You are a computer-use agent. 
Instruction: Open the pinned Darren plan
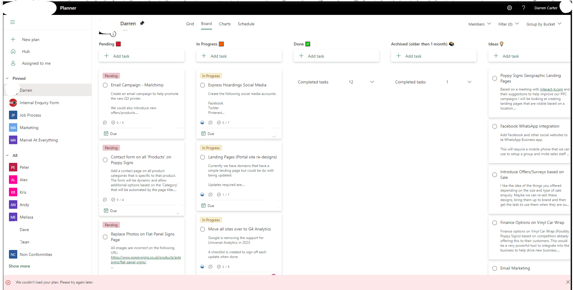(x=48, y=90)
